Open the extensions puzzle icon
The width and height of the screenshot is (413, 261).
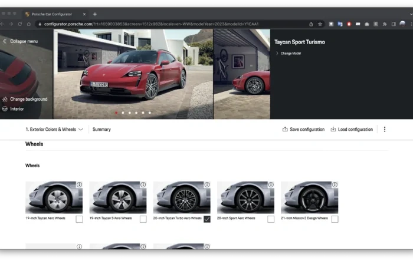pos(385,24)
